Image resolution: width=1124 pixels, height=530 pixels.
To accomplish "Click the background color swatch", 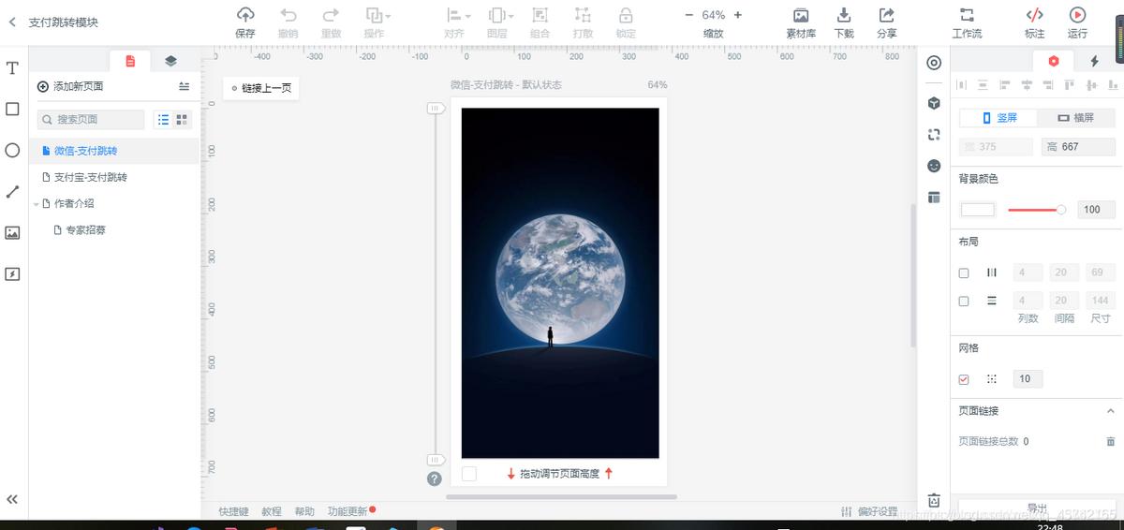I will coord(978,210).
